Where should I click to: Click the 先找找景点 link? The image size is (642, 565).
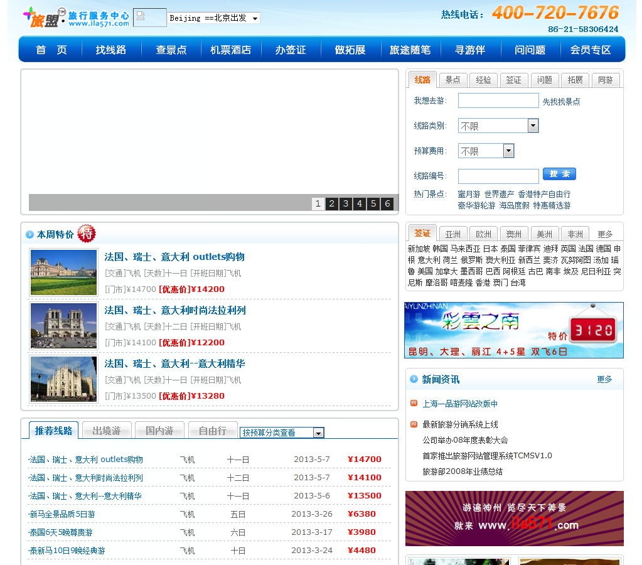[x=561, y=102]
